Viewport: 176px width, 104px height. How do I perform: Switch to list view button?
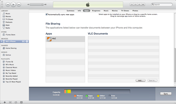coord(132,5)
